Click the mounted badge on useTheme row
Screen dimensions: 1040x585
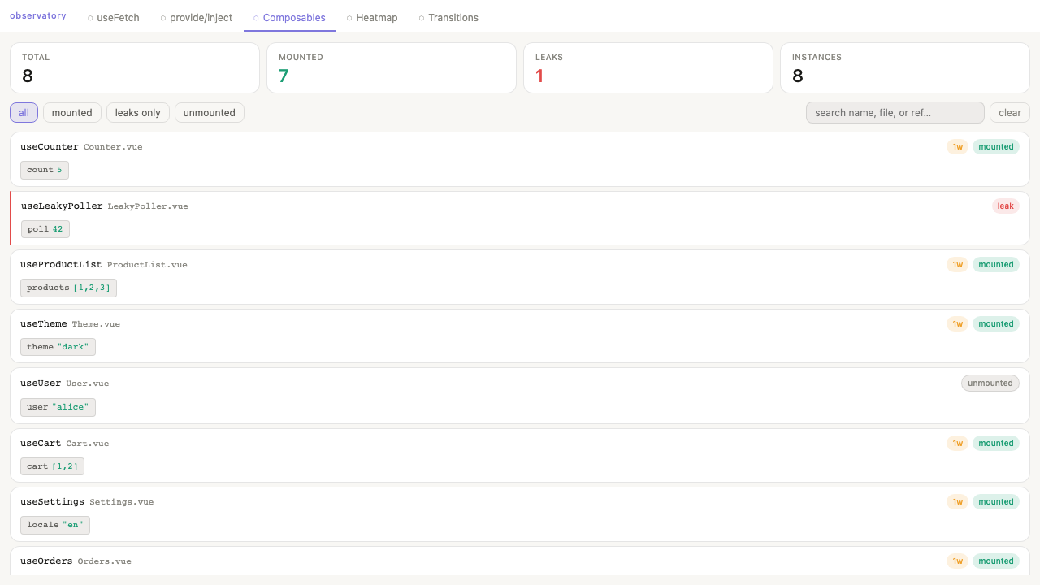pyautogui.click(x=995, y=323)
